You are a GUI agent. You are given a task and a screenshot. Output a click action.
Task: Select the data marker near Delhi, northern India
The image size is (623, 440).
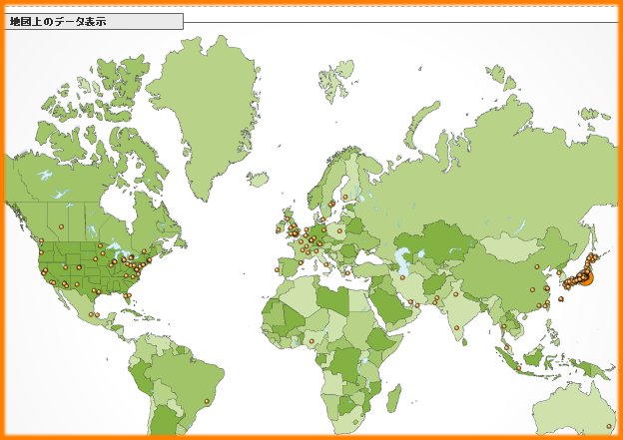(455, 294)
